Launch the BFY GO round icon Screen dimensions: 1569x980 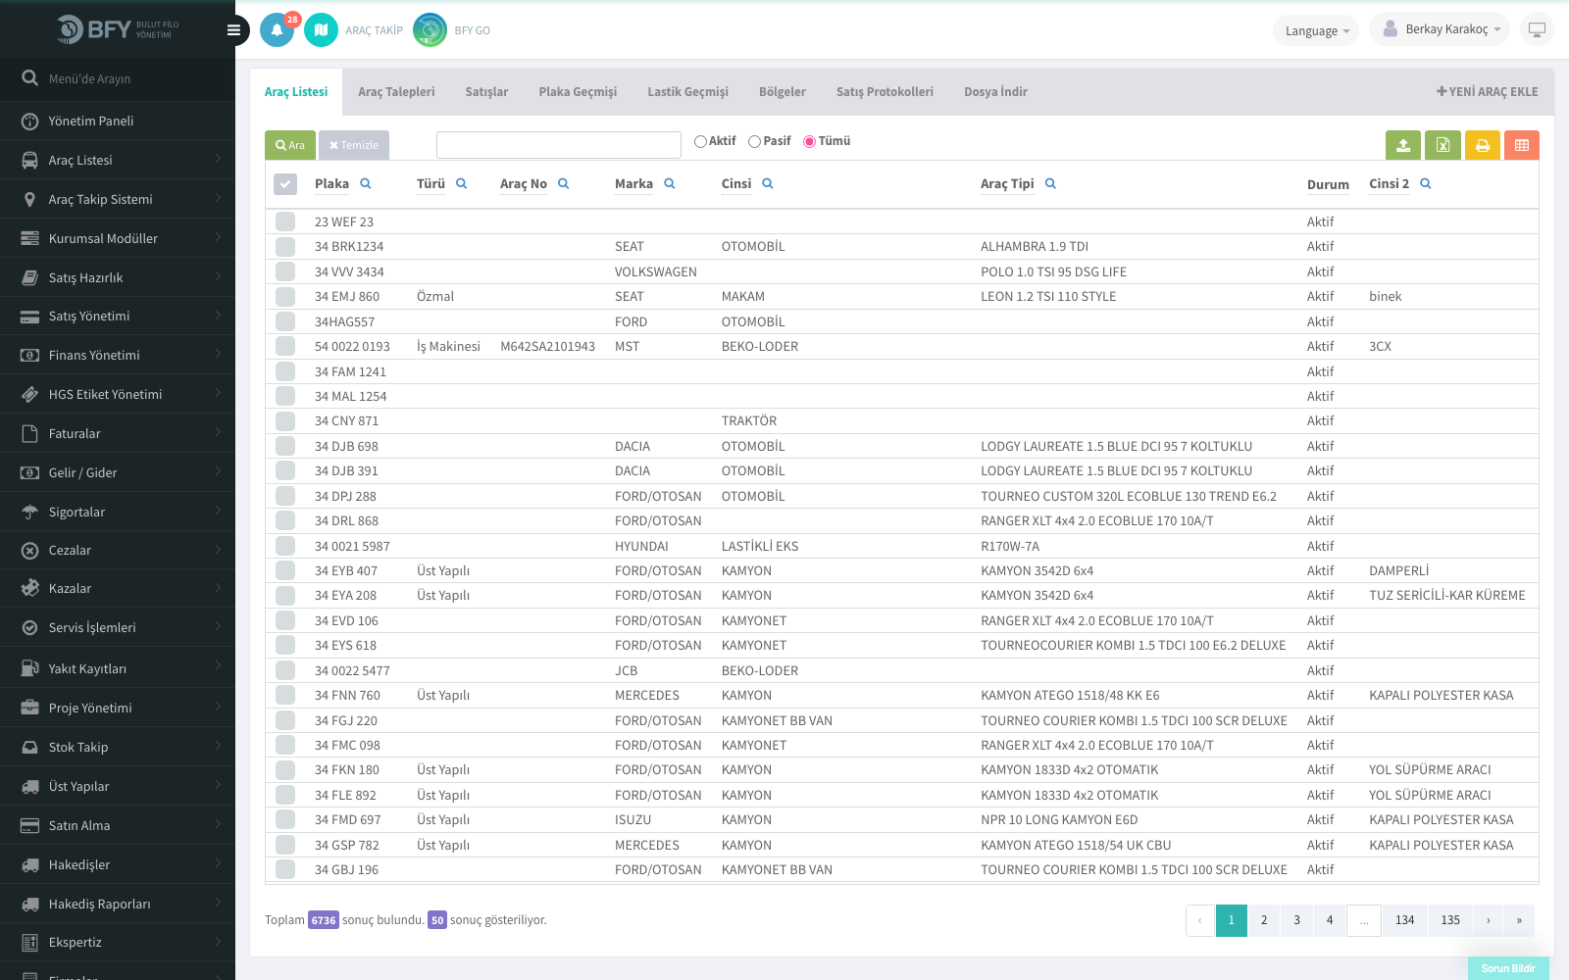pos(430,30)
